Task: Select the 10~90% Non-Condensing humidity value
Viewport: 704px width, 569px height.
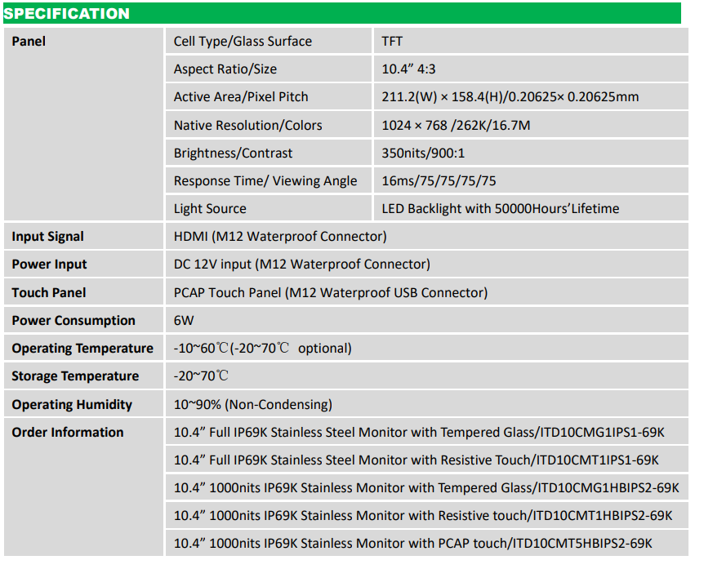Action: coord(252,405)
